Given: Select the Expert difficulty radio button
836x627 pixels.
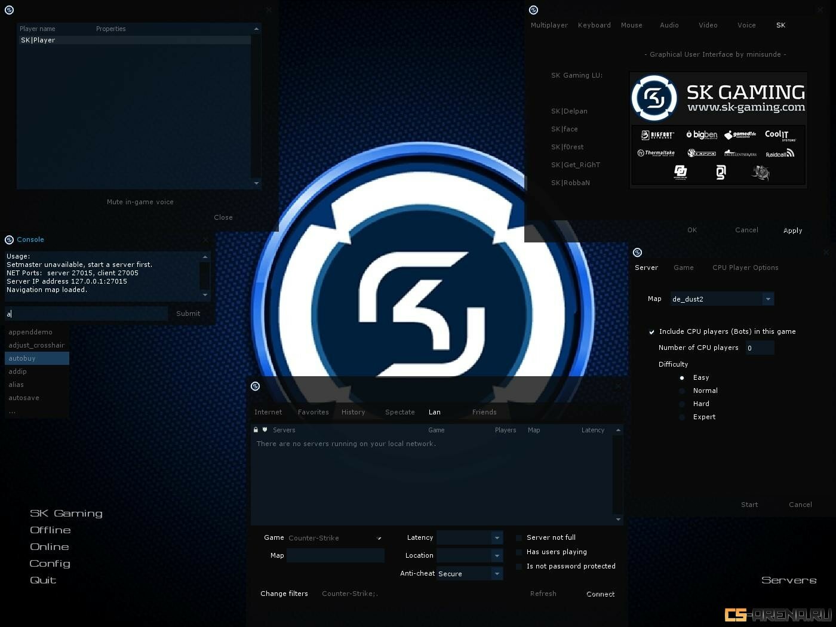Looking at the screenshot, I should pyautogui.click(x=682, y=417).
